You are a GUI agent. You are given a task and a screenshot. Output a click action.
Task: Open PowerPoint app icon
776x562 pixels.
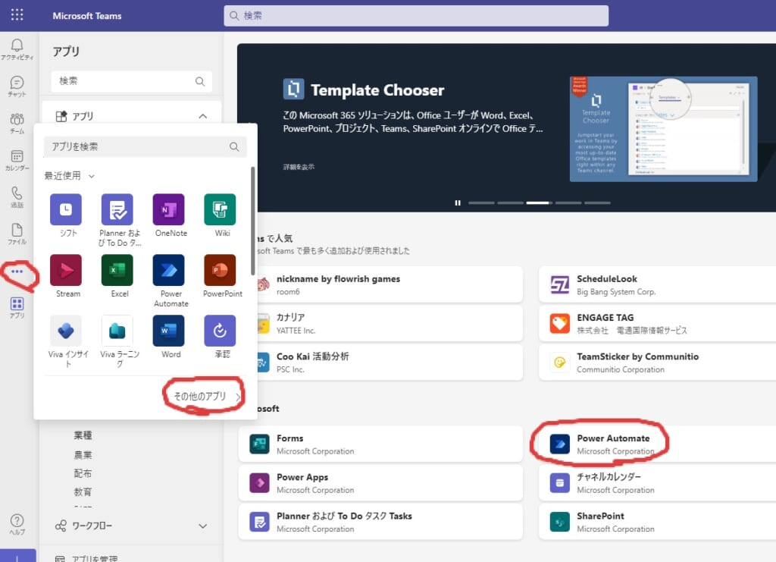(x=220, y=270)
